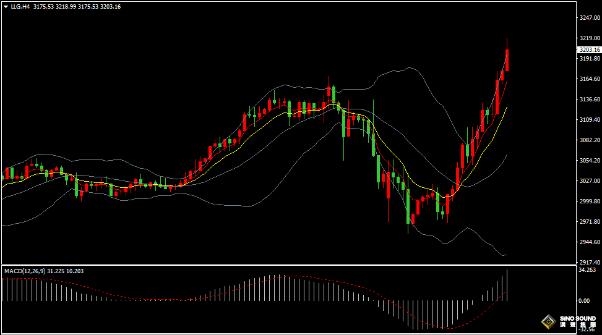The width and height of the screenshot is (602, 335).
Task: Click the triangle arrow beside LLG,H4
Action: (6, 7)
